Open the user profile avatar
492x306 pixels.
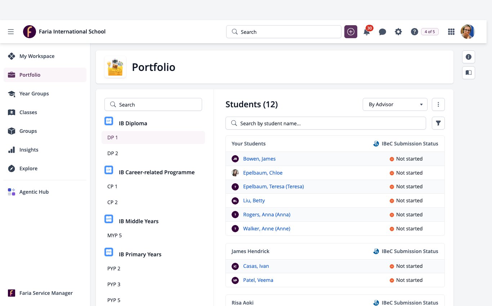point(468,32)
